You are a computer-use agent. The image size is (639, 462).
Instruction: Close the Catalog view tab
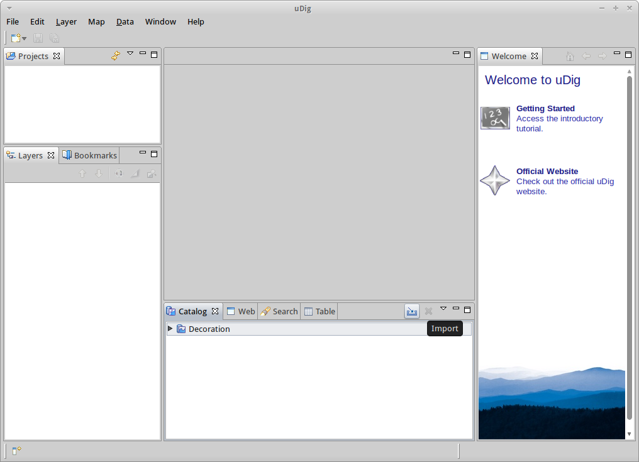tap(215, 311)
